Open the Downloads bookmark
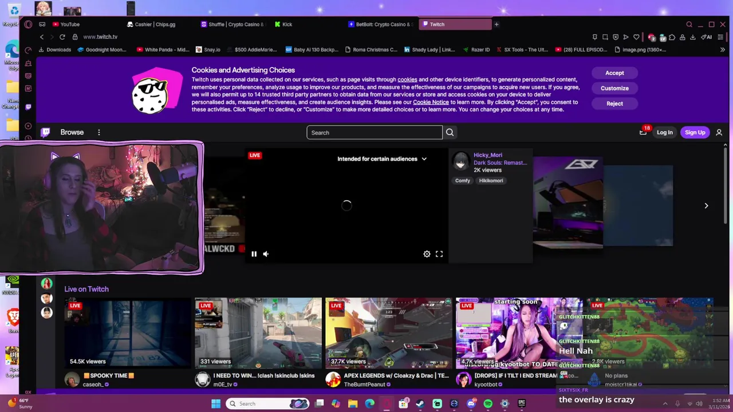Viewport: 733px width, 412px height. [54, 50]
